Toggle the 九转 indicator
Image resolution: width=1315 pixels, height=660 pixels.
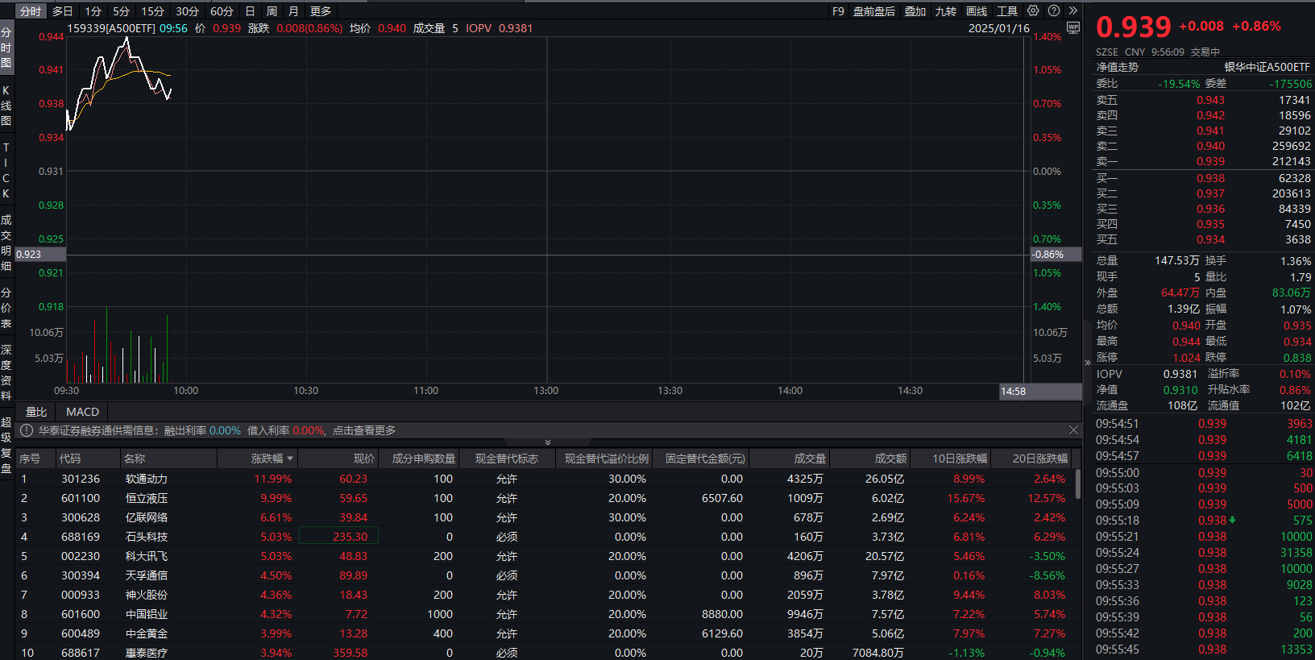point(946,11)
